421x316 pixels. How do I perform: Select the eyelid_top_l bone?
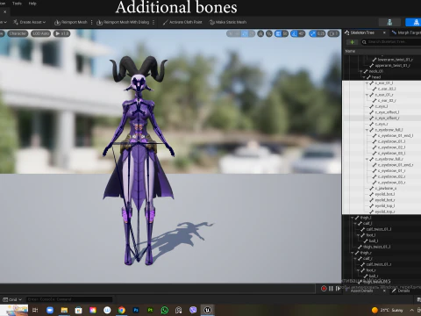click(382, 206)
